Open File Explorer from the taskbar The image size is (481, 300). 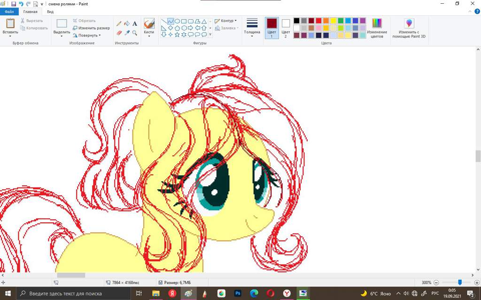click(x=156, y=293)
